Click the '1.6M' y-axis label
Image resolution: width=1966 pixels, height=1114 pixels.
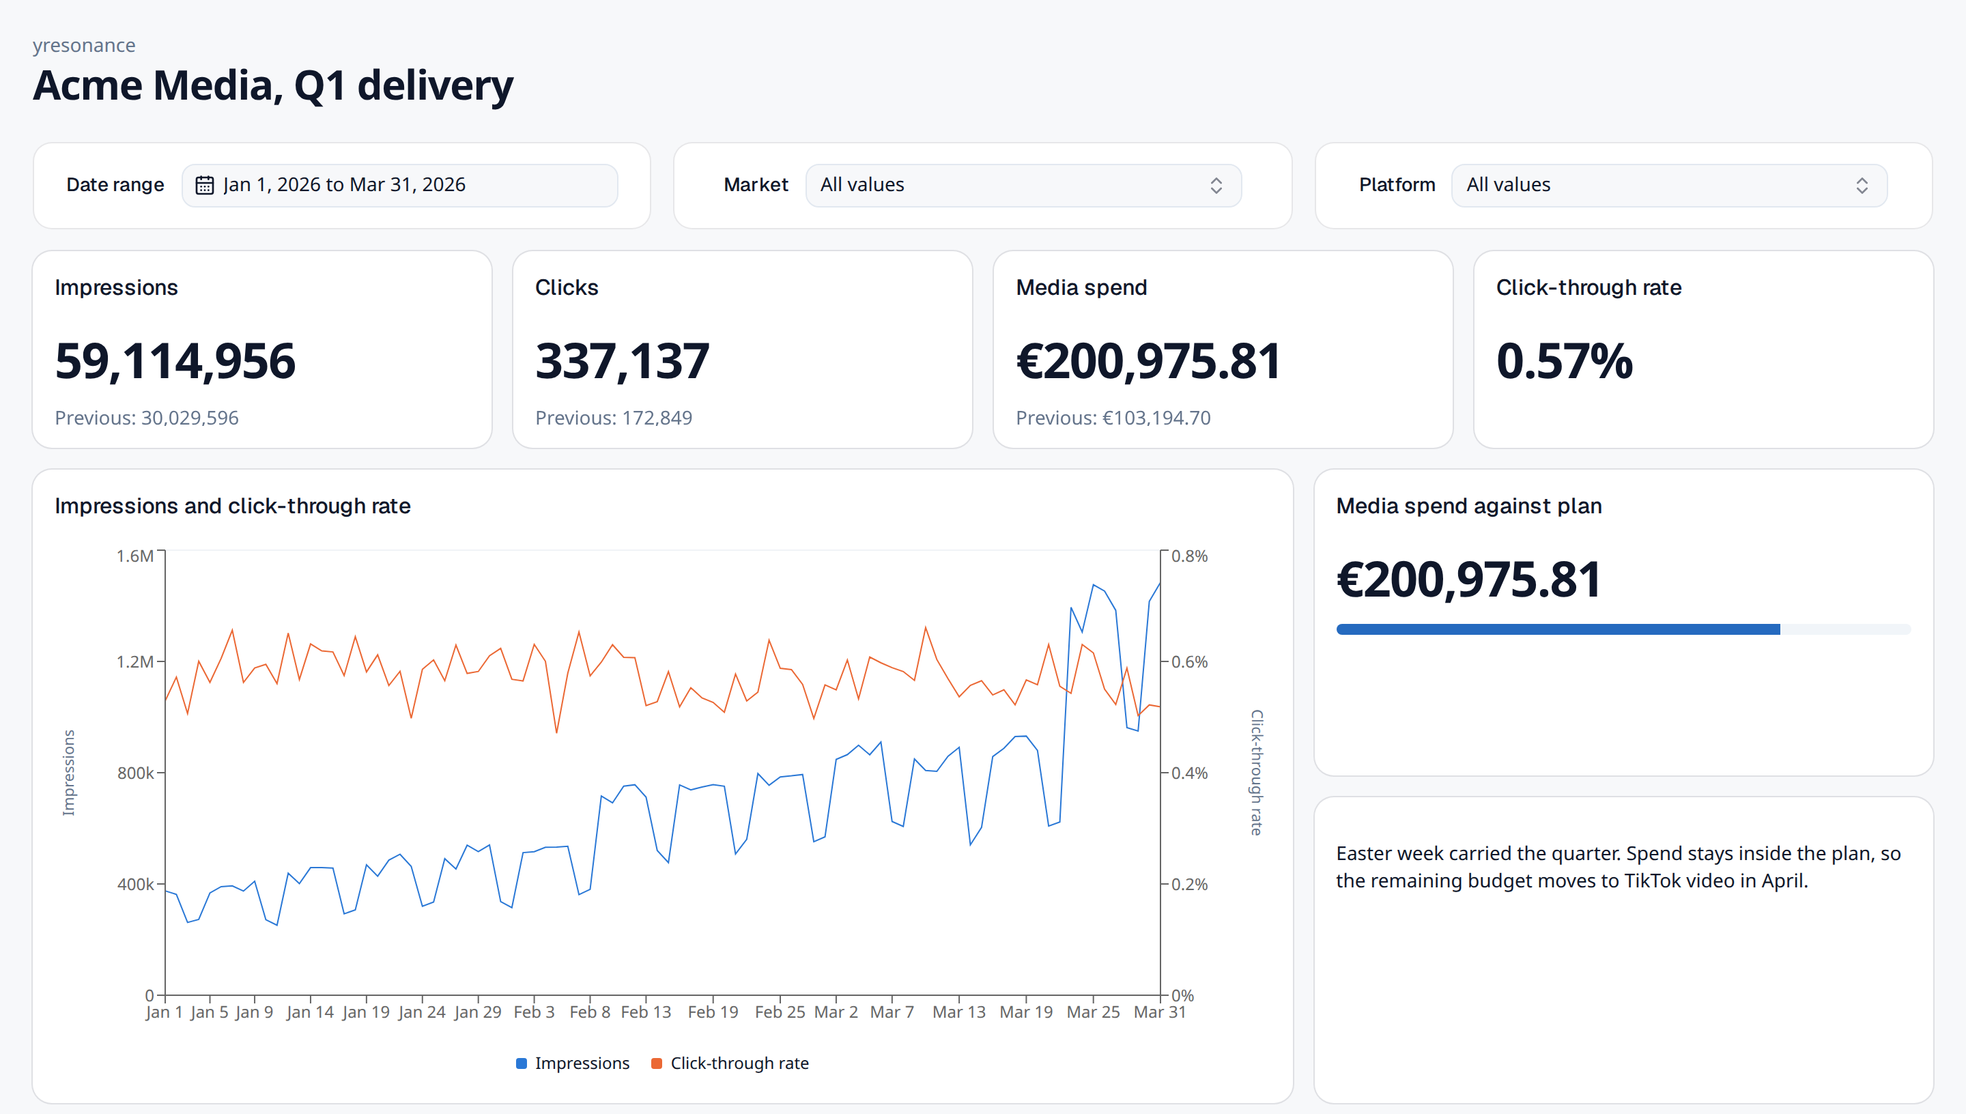134,556
